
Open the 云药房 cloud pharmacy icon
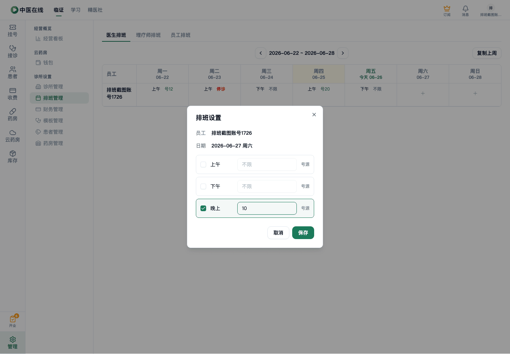(13, 133)
